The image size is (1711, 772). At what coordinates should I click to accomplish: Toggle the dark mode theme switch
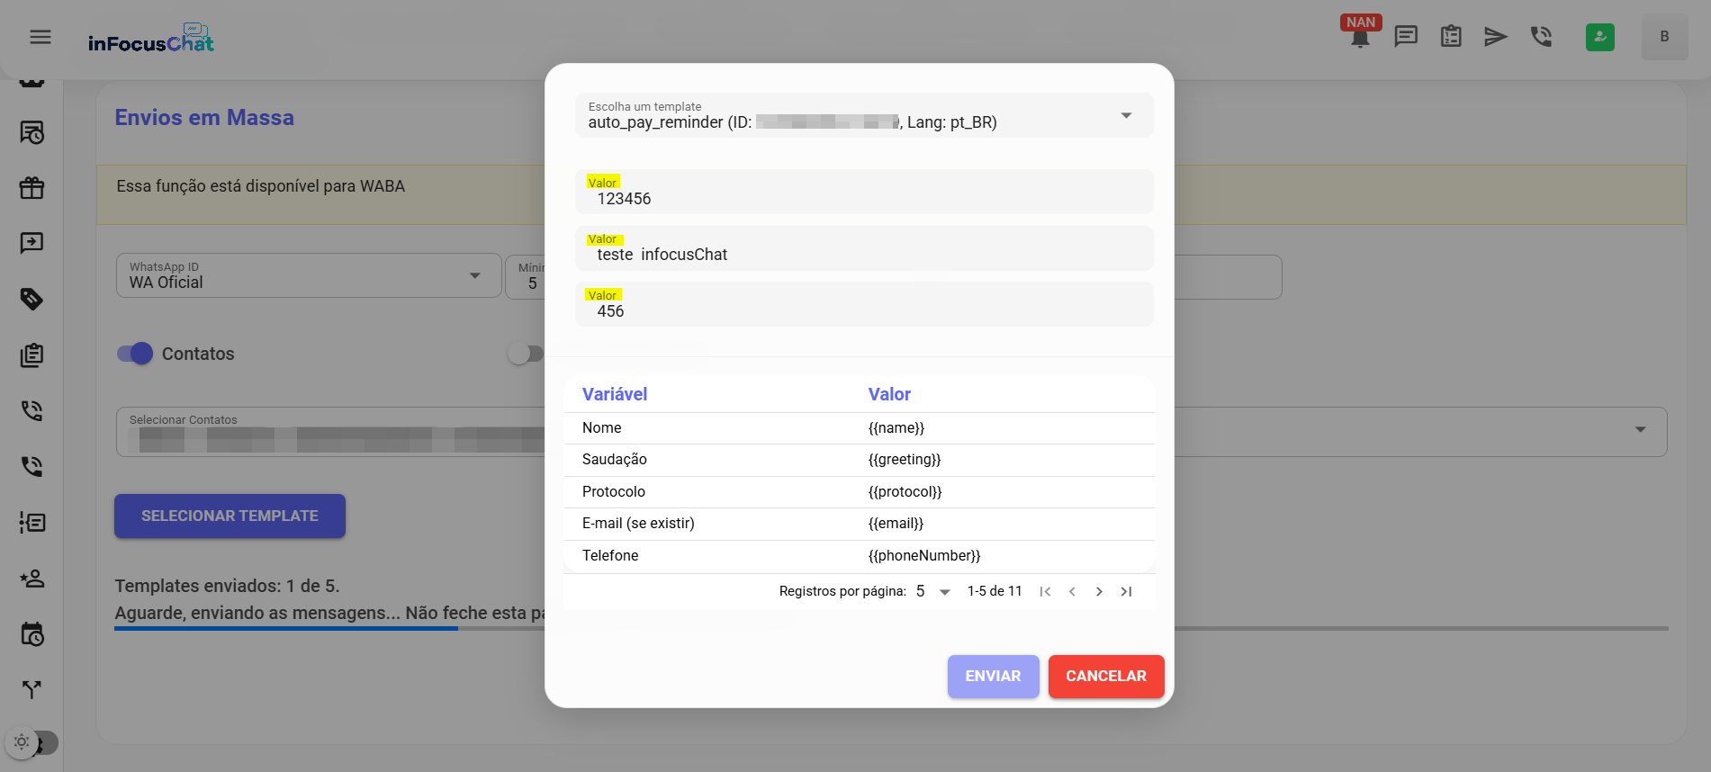[x=32, y=743]
